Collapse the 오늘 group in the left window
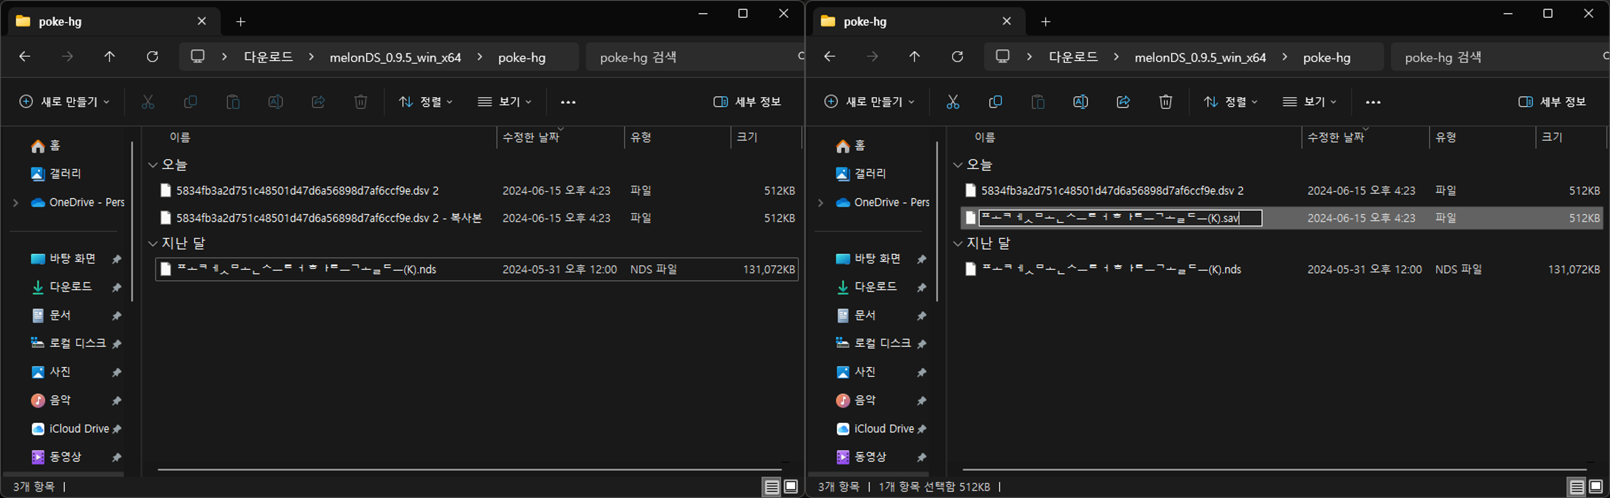Screen dimensions: 1610x498 153,165
